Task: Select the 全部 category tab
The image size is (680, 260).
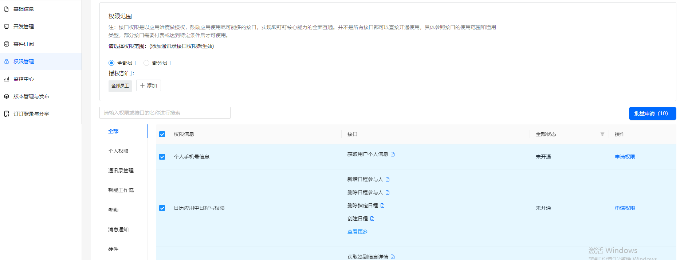Action: 113,131
